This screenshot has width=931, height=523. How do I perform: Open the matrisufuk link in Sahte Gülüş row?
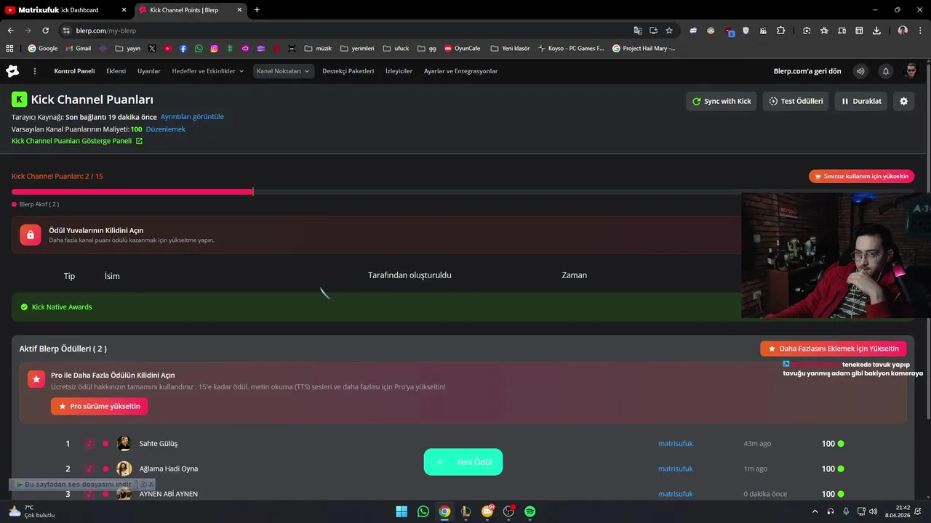tap(676, 444)
